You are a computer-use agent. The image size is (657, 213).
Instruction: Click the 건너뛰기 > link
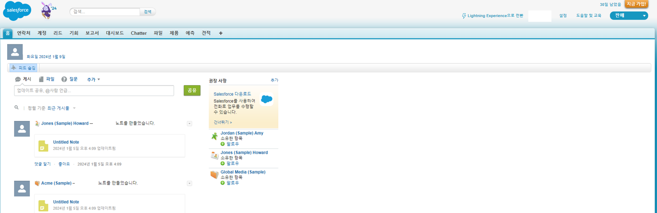coord(223,122)
